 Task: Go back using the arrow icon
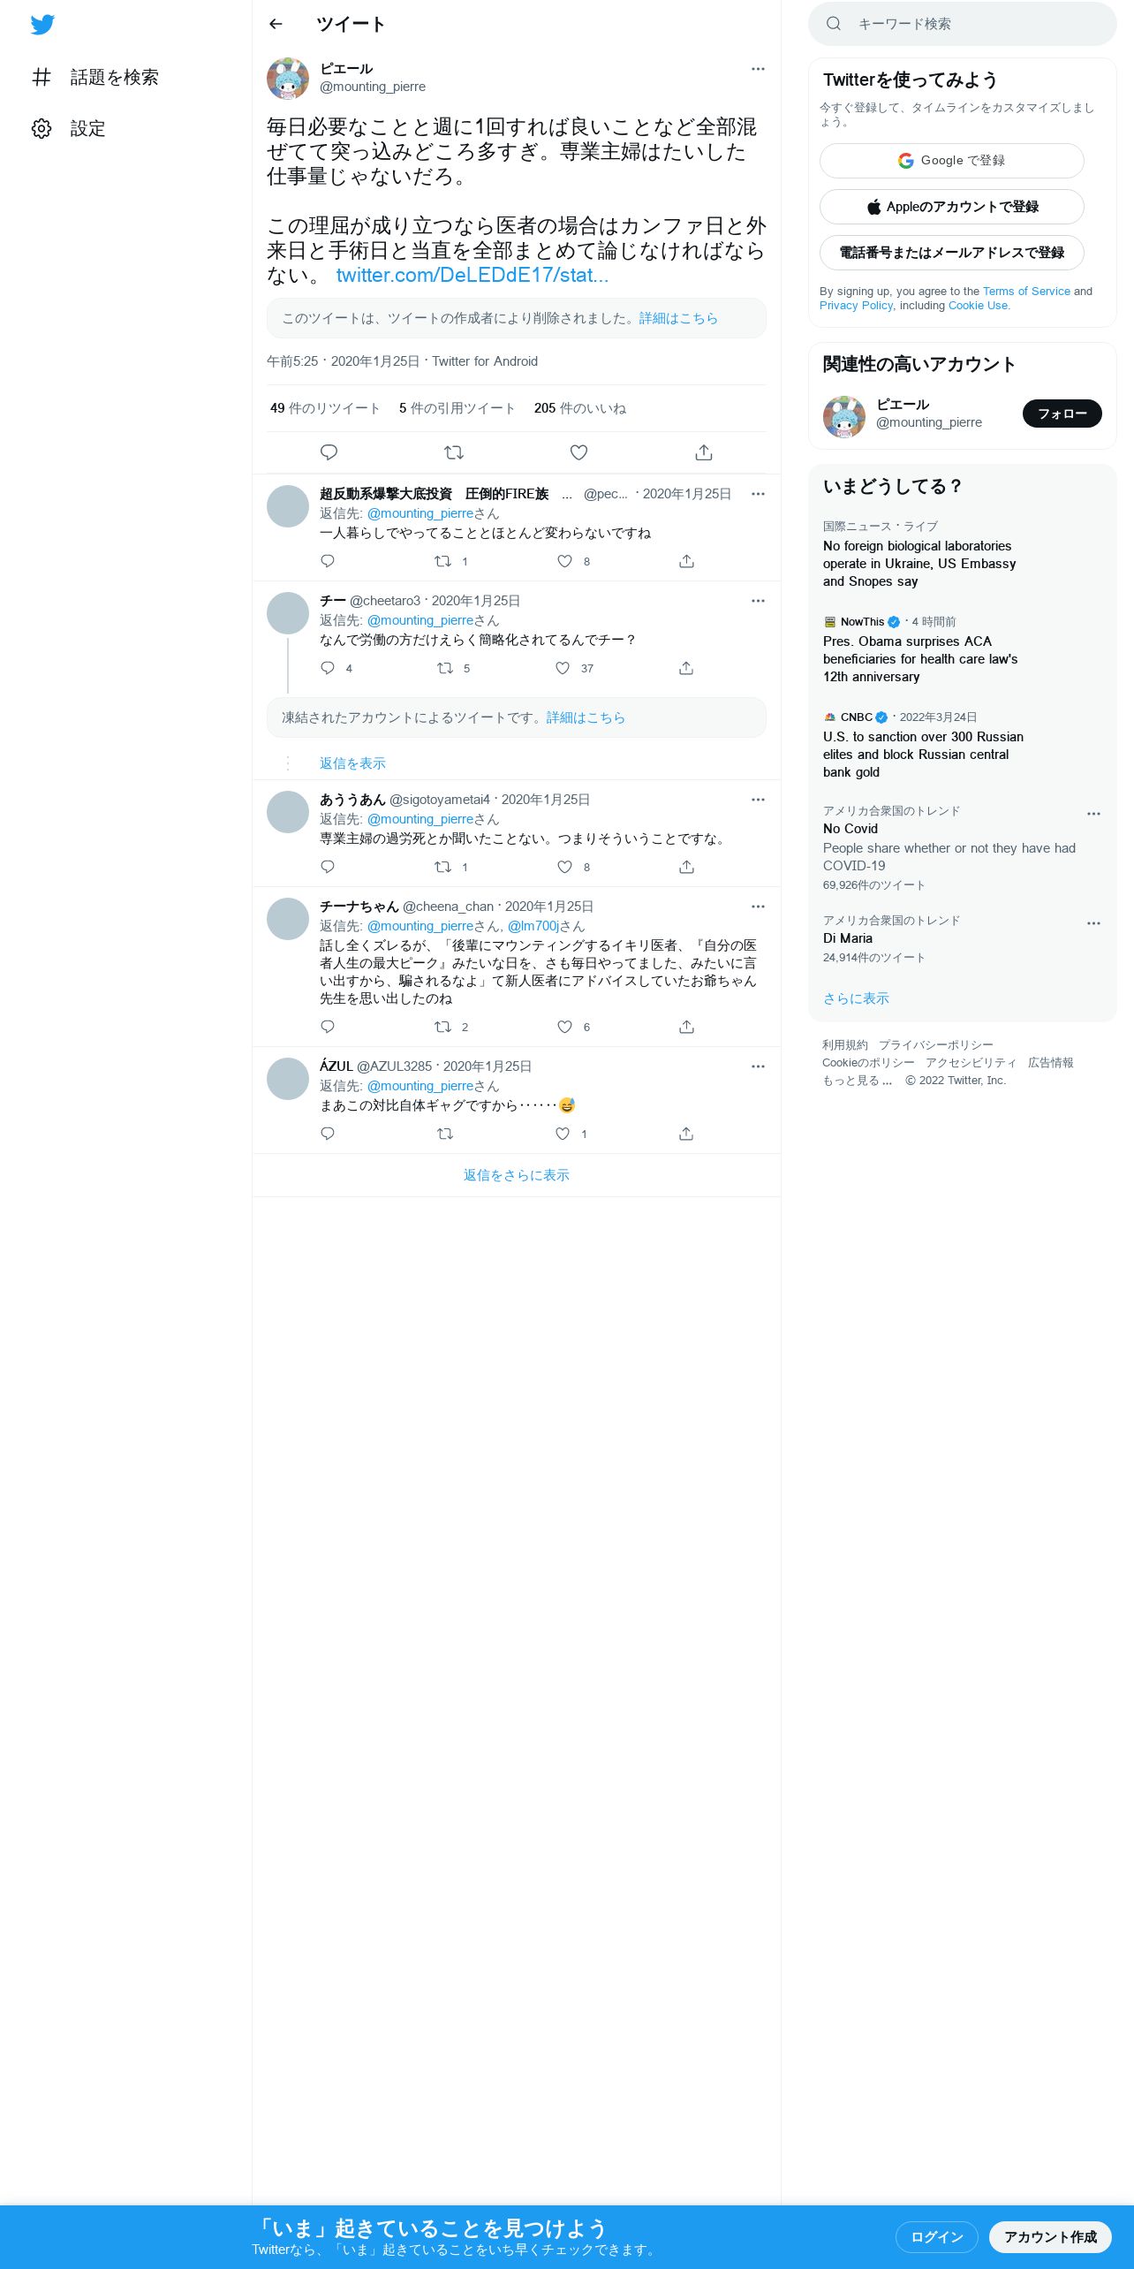click(x=276, y=24)
